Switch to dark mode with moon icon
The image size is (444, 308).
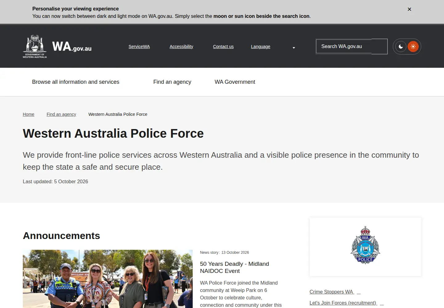pos(401,47)
